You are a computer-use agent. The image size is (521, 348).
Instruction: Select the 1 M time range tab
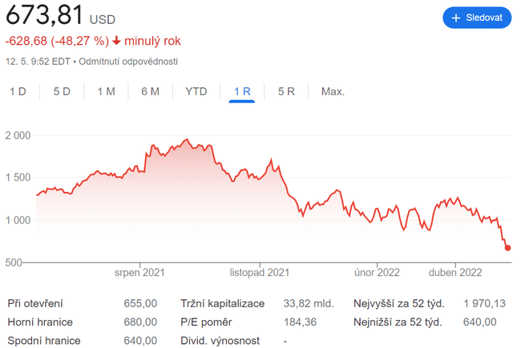[x=106, y=91]
